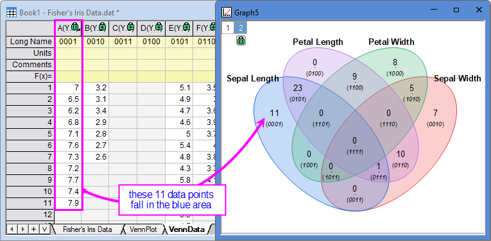Image resolution: width=491 pixels, height=241 pixels.
Task: Click the Petal Width label in Venn diagram
Action: click(x=391, y=42)
